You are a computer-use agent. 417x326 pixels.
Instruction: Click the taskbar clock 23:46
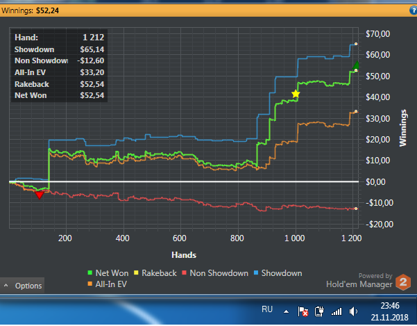coord(390,305)
